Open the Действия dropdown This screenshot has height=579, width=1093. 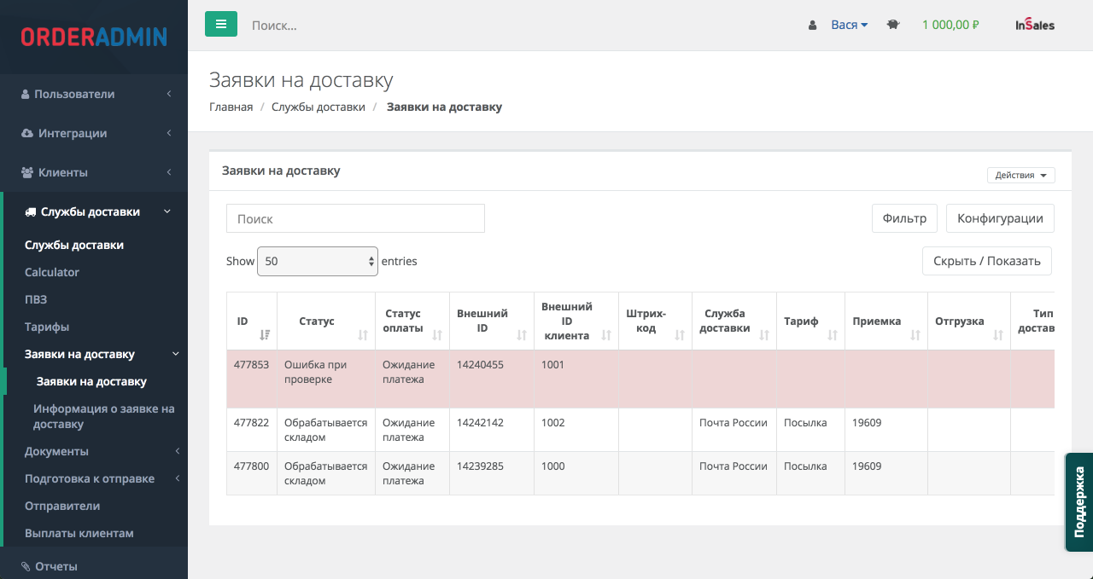click(x=1021, y=176)
